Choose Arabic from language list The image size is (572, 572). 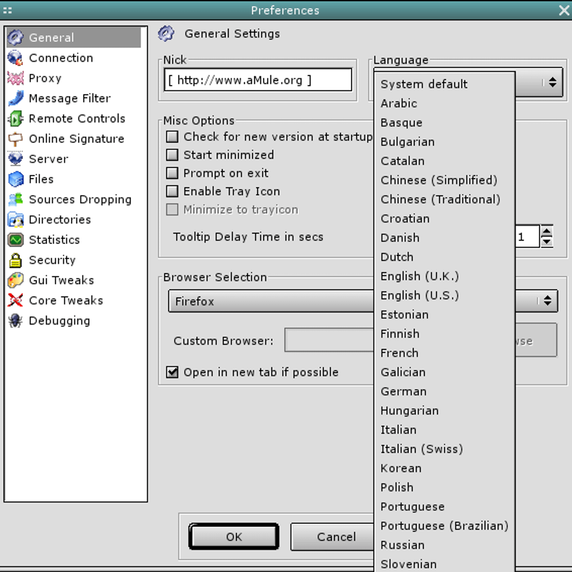444,103
